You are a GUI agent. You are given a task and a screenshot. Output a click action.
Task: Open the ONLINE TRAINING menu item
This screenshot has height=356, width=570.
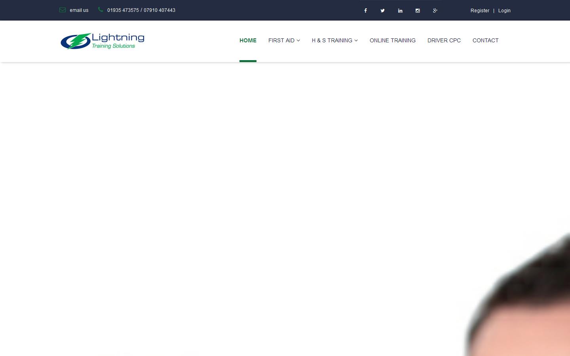(392, 40)
